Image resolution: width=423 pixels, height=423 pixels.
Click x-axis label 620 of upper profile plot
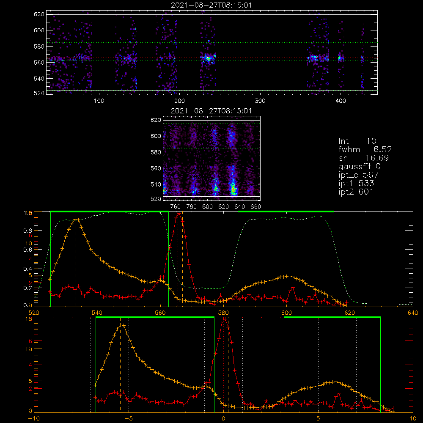click(x=350, y=313)
